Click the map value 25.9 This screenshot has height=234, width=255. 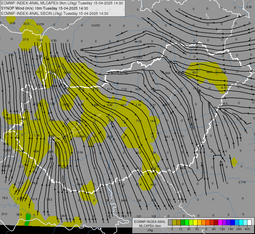(223, 72)
